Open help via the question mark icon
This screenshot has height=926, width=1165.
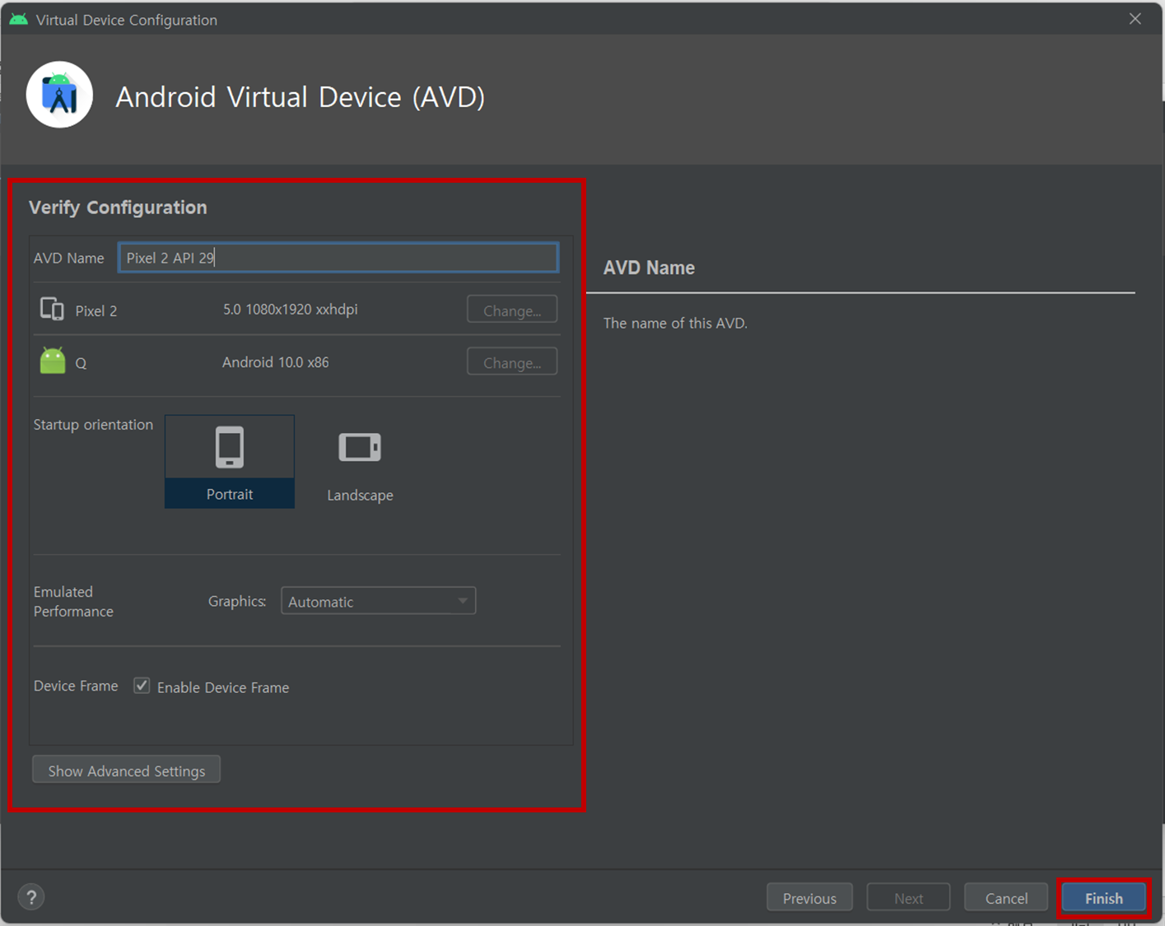tap(31, 897)
